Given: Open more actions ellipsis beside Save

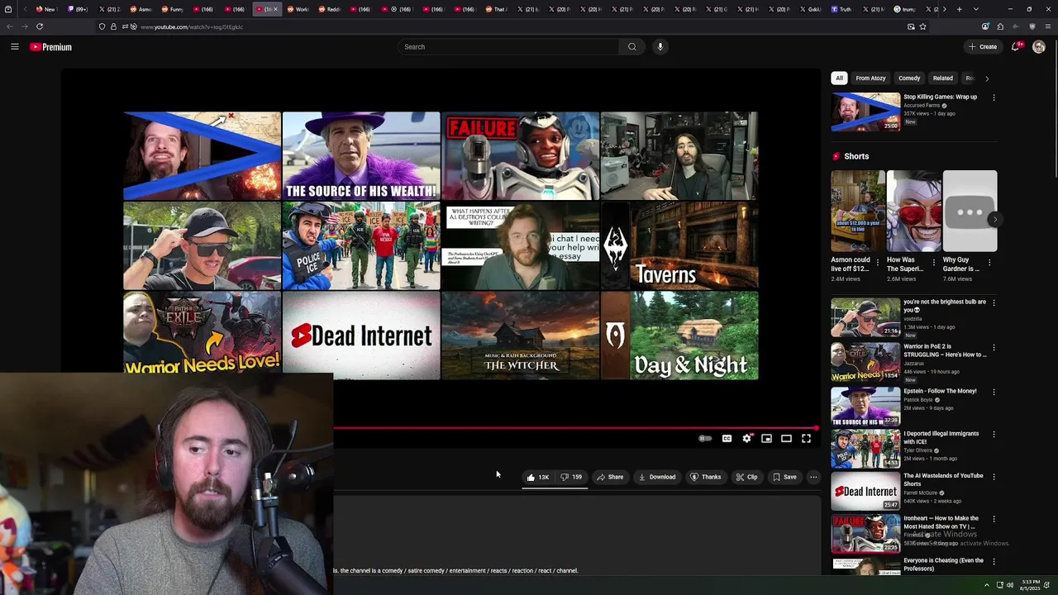Looking at the screenshot, I should coord(813,477).
